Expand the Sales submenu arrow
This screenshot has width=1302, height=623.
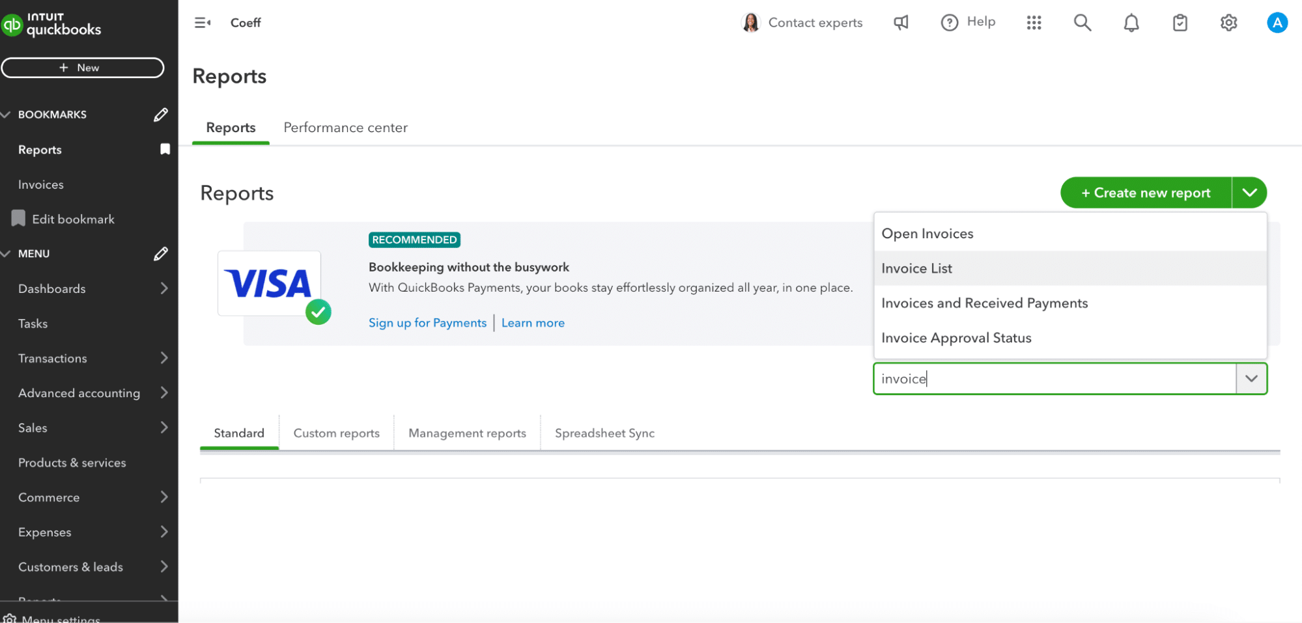tap(164, 428)
